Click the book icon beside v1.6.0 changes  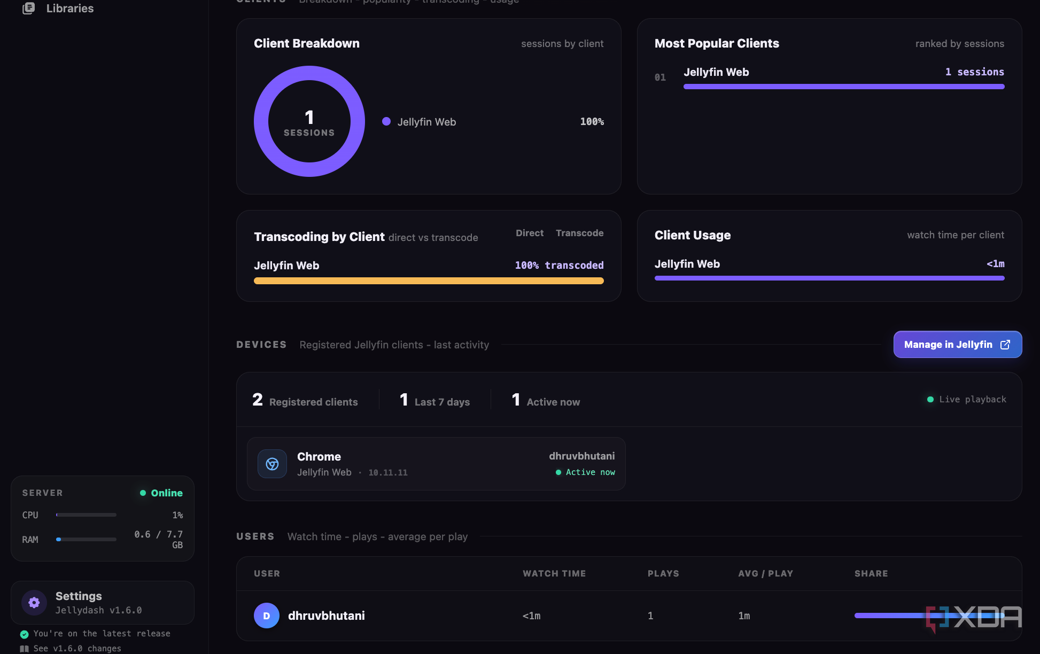(25, 649)
